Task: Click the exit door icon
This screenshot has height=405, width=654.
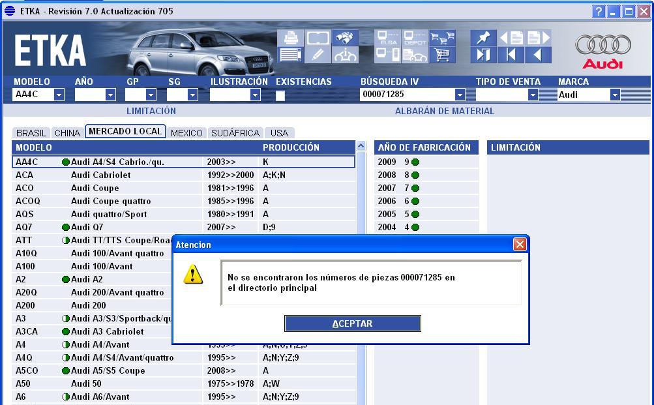Action: tap(483, 55)
